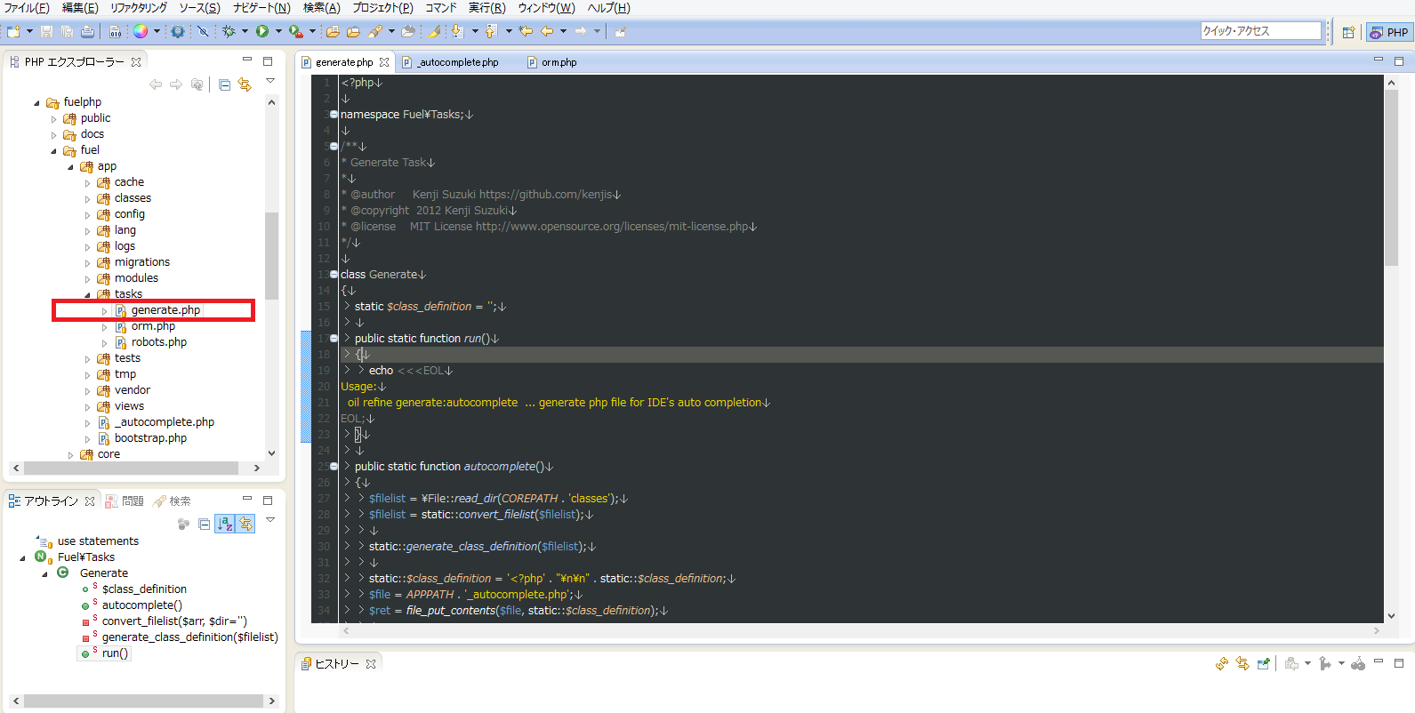Image resolution: width=1415 pixels, height=713 pixels.
Task: Expand the classes folder in tree
Action: point(87,199)
